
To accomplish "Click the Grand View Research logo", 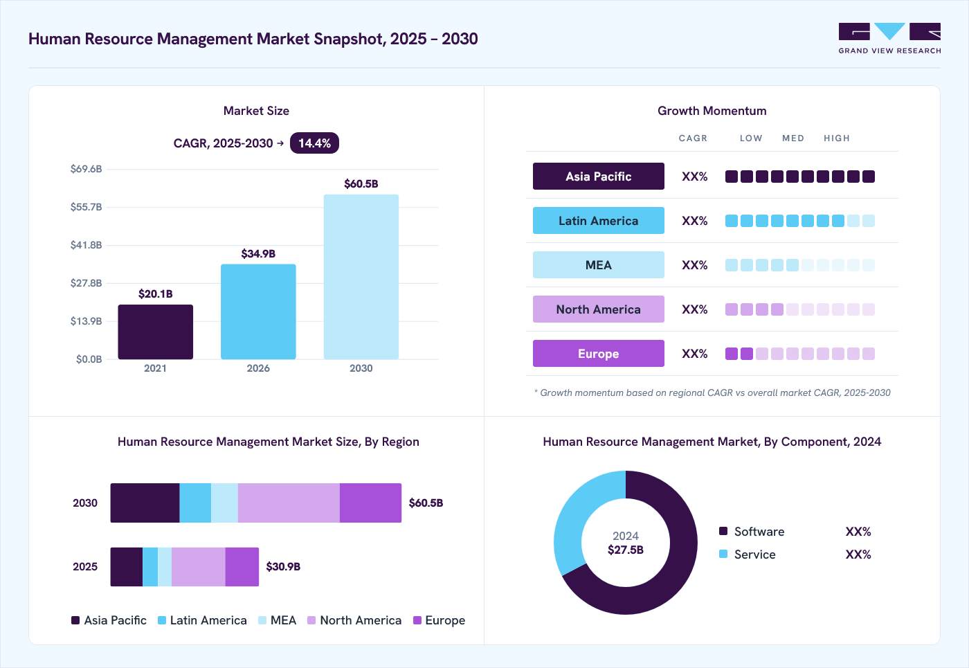I will point(889,38).
